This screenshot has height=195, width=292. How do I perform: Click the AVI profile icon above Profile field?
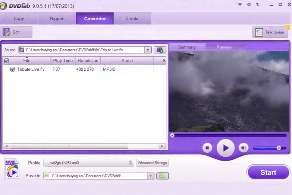coord(12,168)
